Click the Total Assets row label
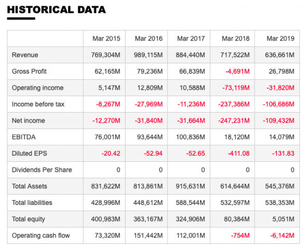Image resolution: width=305 pixels, height=249 pixels. tap(30, 186)
